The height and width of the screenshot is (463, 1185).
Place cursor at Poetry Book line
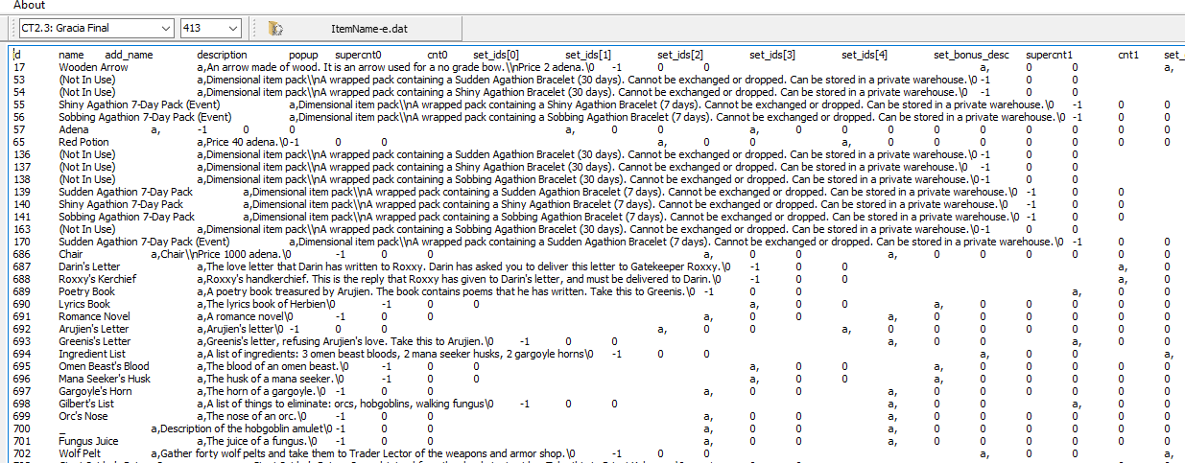[86, 291]
